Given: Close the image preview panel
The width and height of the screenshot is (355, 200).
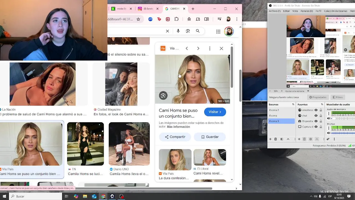Looking at the screenshot, I should pyautogui.click(x=221, y=48).
